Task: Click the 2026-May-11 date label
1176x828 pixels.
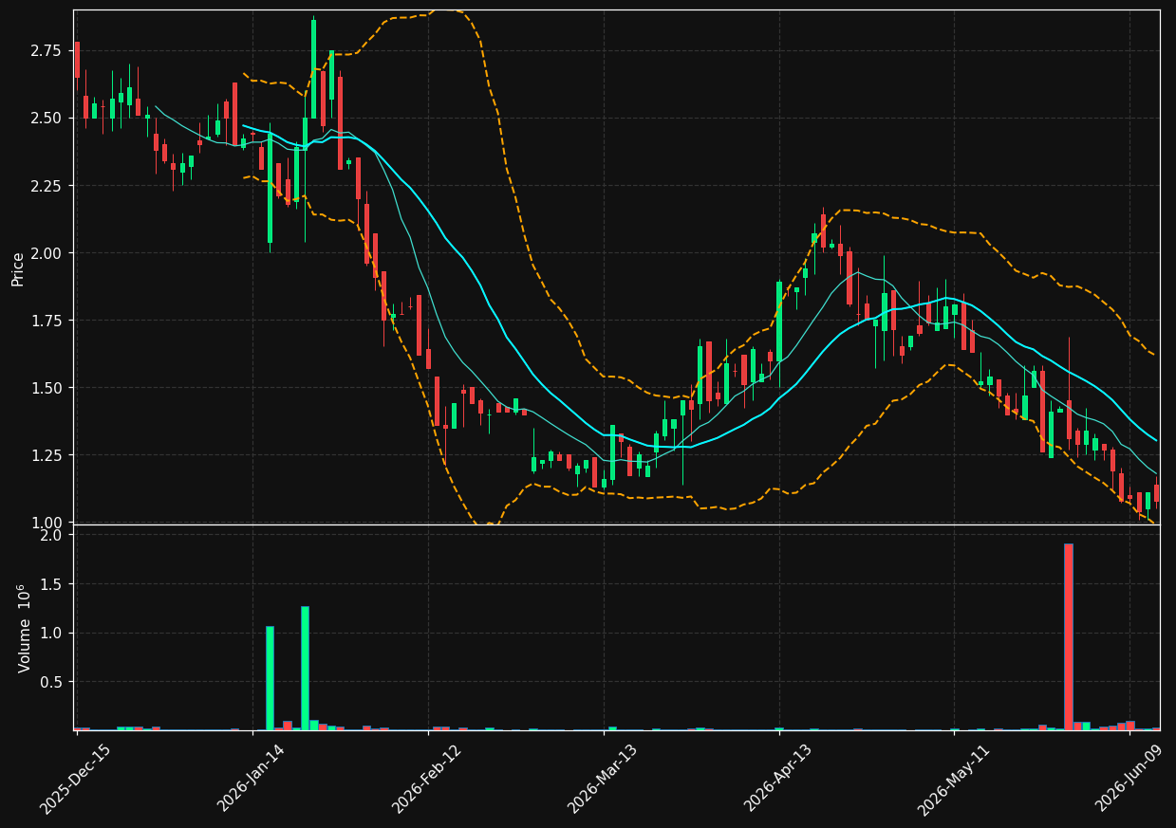Action: (x=952, y=779)
